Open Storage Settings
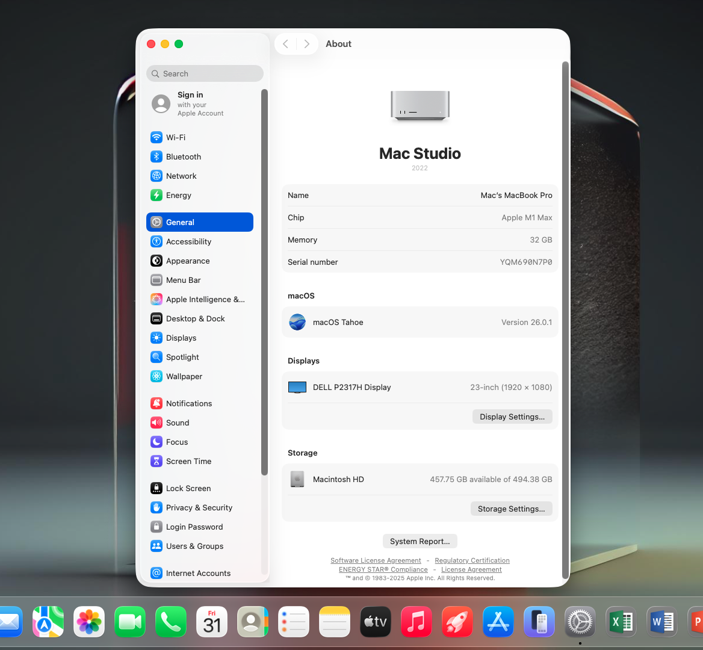Screen dimensions: 703x650 511,509
